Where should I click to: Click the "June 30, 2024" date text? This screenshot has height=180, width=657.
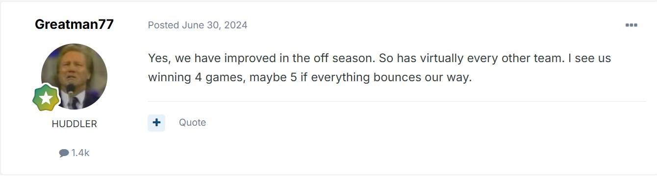(x=214, y=25)
